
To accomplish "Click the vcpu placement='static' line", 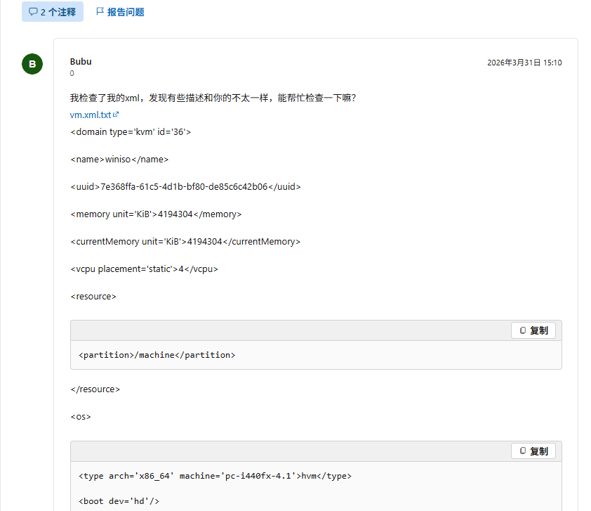I will (145, 269).
